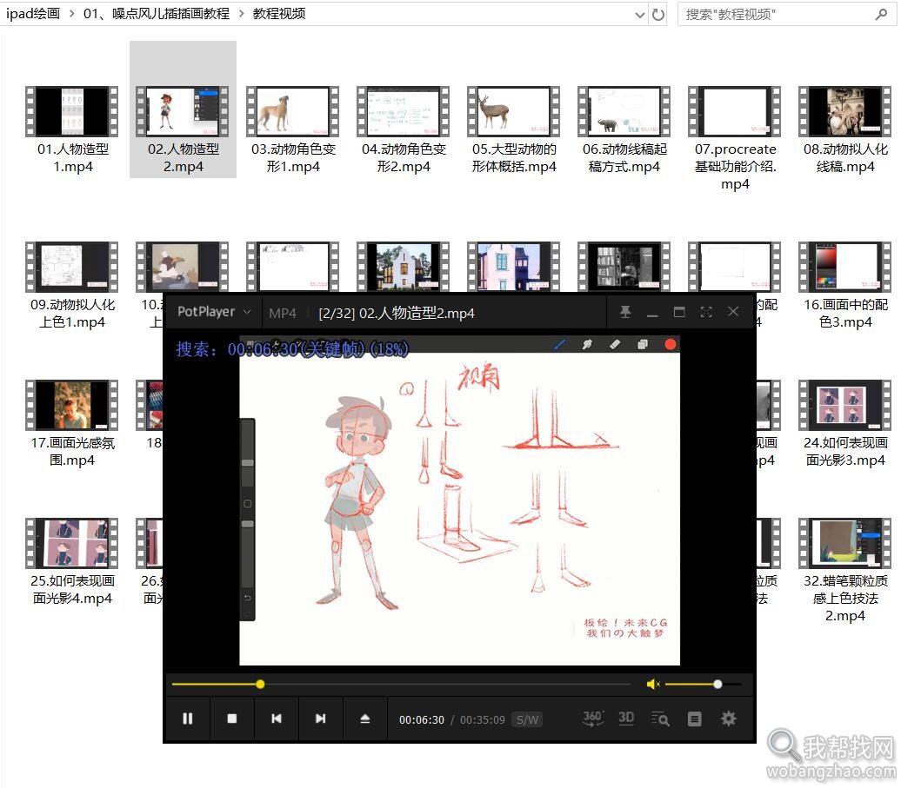Select 17.画面光感氛围.mp4 file

tap(72, 422)
